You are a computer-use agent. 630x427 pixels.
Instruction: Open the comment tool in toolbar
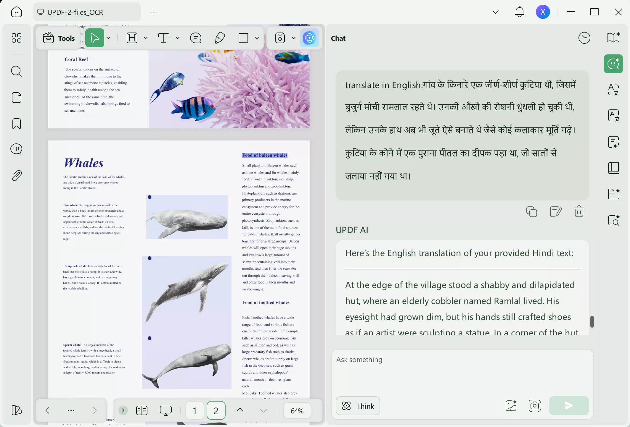[x=196, y=38]
